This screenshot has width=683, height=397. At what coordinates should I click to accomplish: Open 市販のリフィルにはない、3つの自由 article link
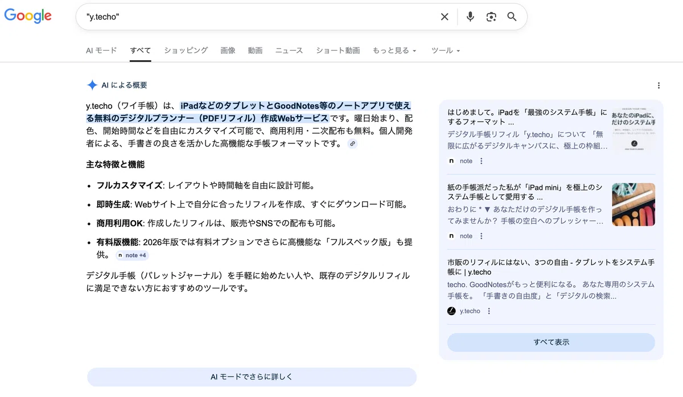pos(551,267)
